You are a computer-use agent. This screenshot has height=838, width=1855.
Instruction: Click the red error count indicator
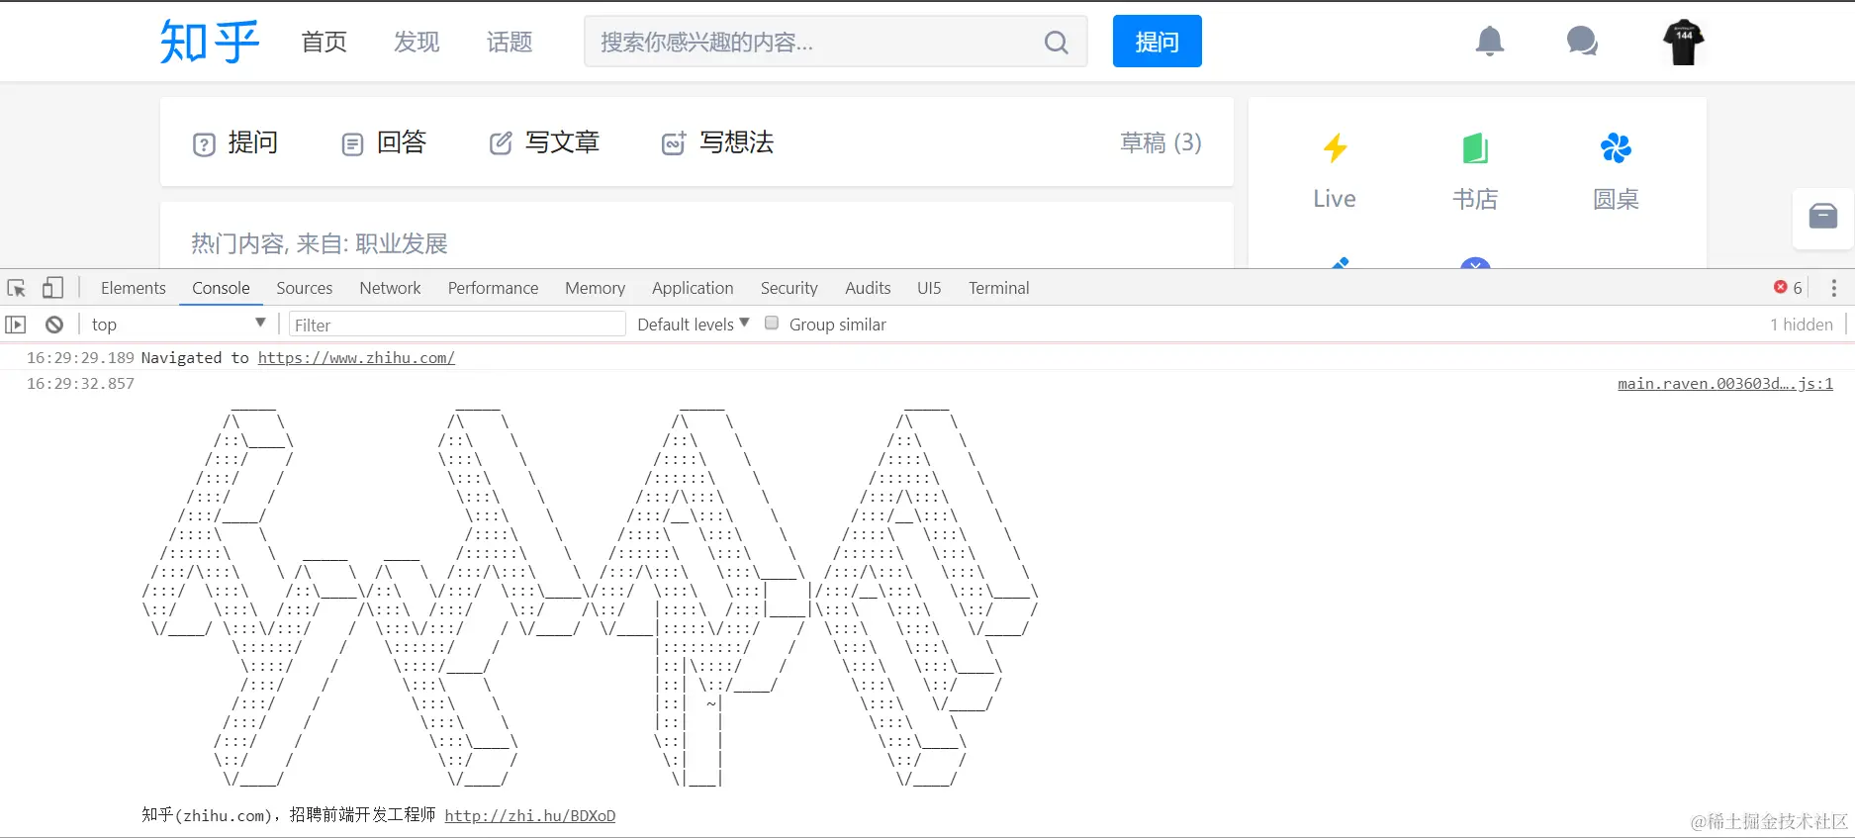[1788, 288]
